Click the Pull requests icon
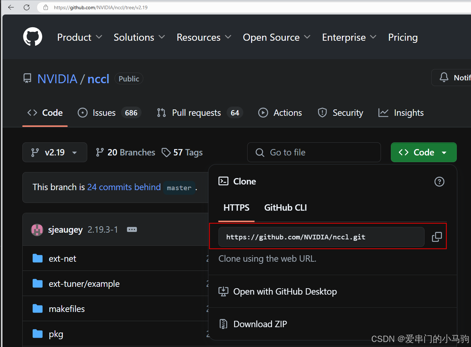This screenshot has height=347, width=471. (x=161, y=113)
